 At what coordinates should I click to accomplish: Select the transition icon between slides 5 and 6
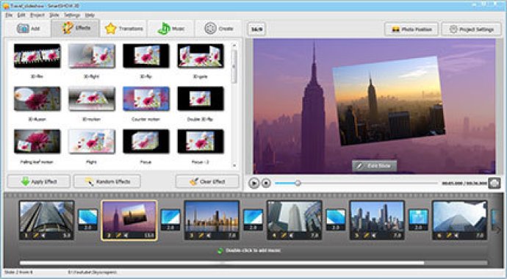(x=418, y=220)
